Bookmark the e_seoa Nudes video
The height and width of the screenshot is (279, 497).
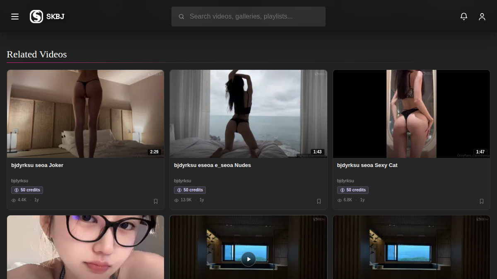(319, 201)
